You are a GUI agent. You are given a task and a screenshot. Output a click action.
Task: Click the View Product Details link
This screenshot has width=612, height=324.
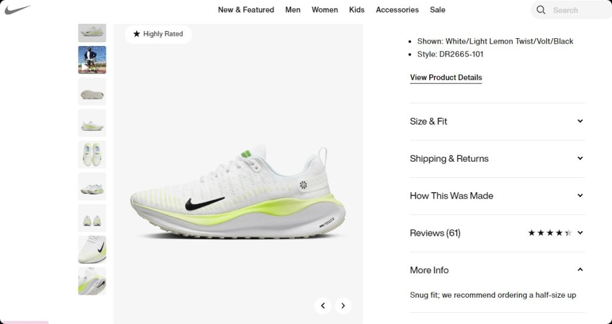pyautogui.click(x=446, y=77)
